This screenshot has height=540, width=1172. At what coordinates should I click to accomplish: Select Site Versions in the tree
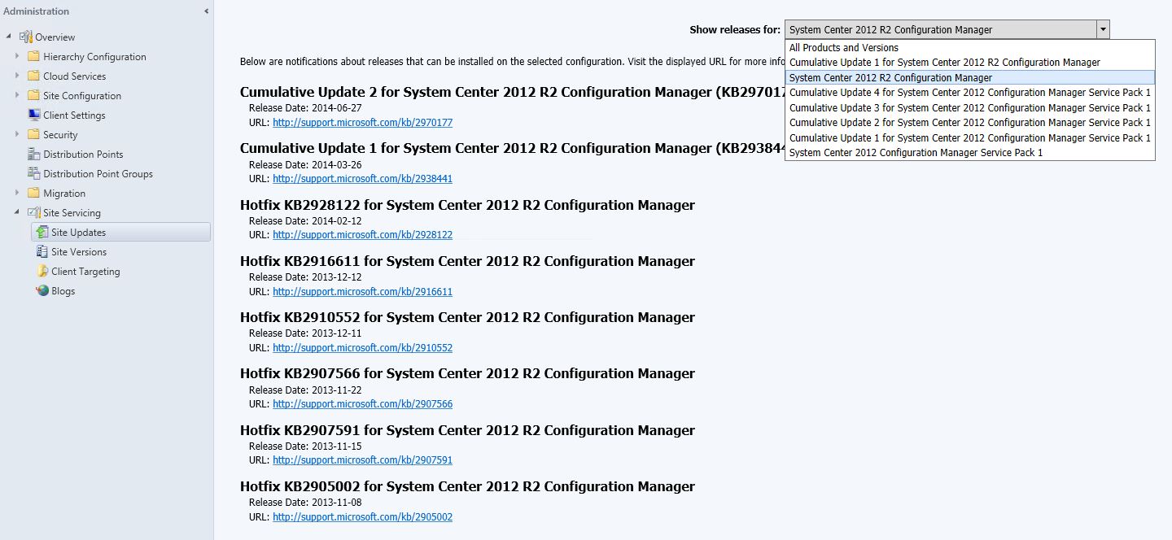[x=79, y=252]
